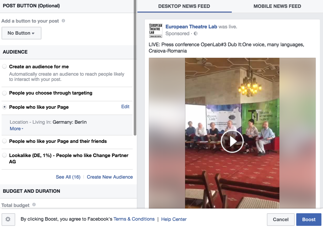This screenshot has height=229, width=323.
Task: Click the Cancel button
Action: pyautogui.click(x=281, y=220)
